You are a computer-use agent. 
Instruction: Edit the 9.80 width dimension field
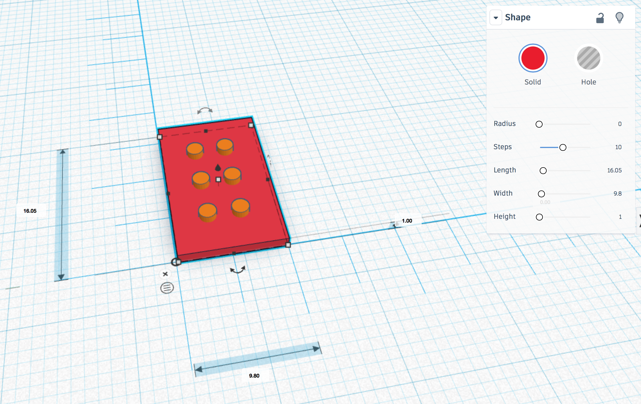pyautogui.click(x=254, y=375)
